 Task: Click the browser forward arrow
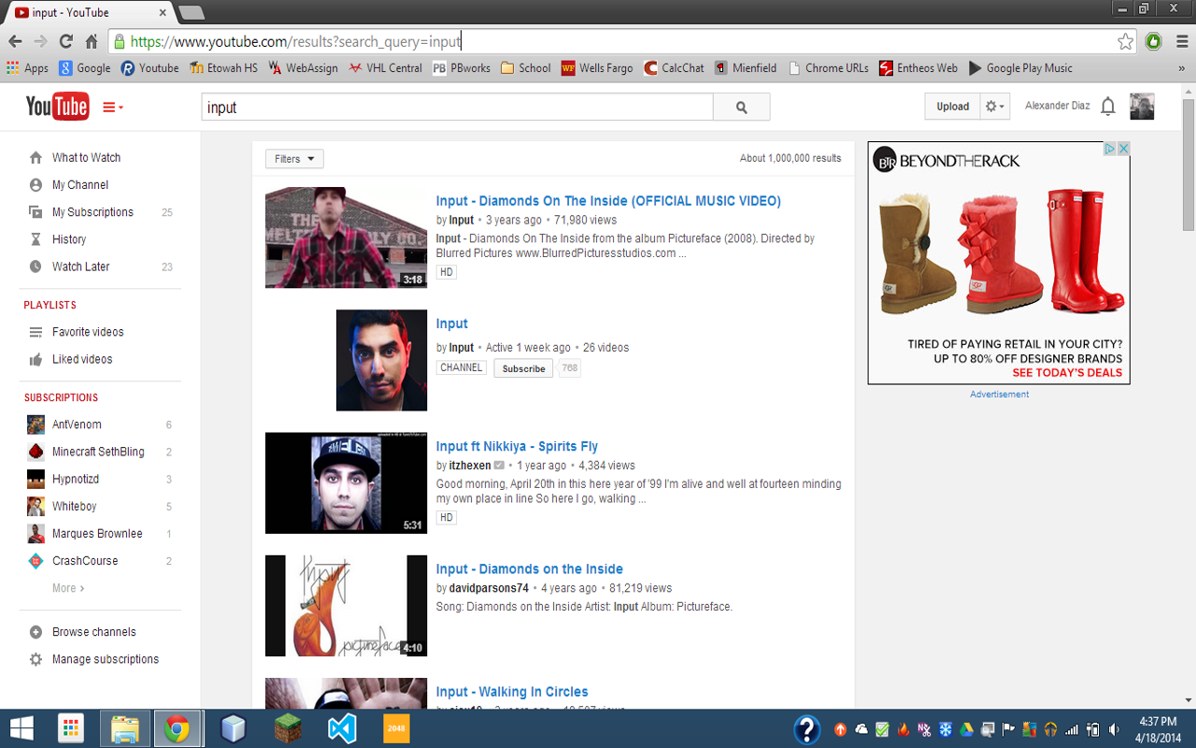click(x=40, y=41)
